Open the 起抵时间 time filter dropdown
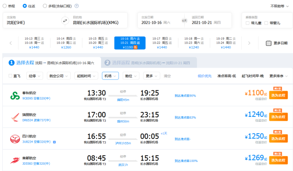The image size is (293, 171). (x=86, y=76)
